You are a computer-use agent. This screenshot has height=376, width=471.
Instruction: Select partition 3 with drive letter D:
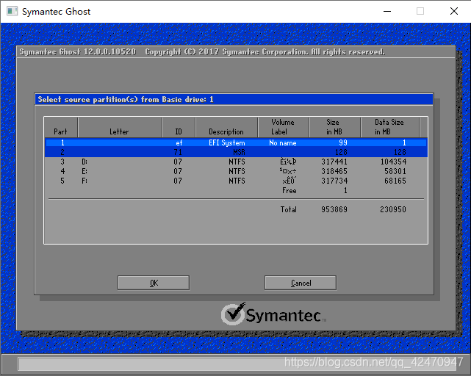[x=236, y=162]
